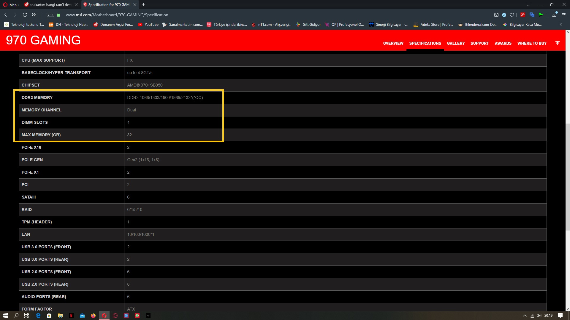Launch Firefox from taskbar

[x=93, y=316]
